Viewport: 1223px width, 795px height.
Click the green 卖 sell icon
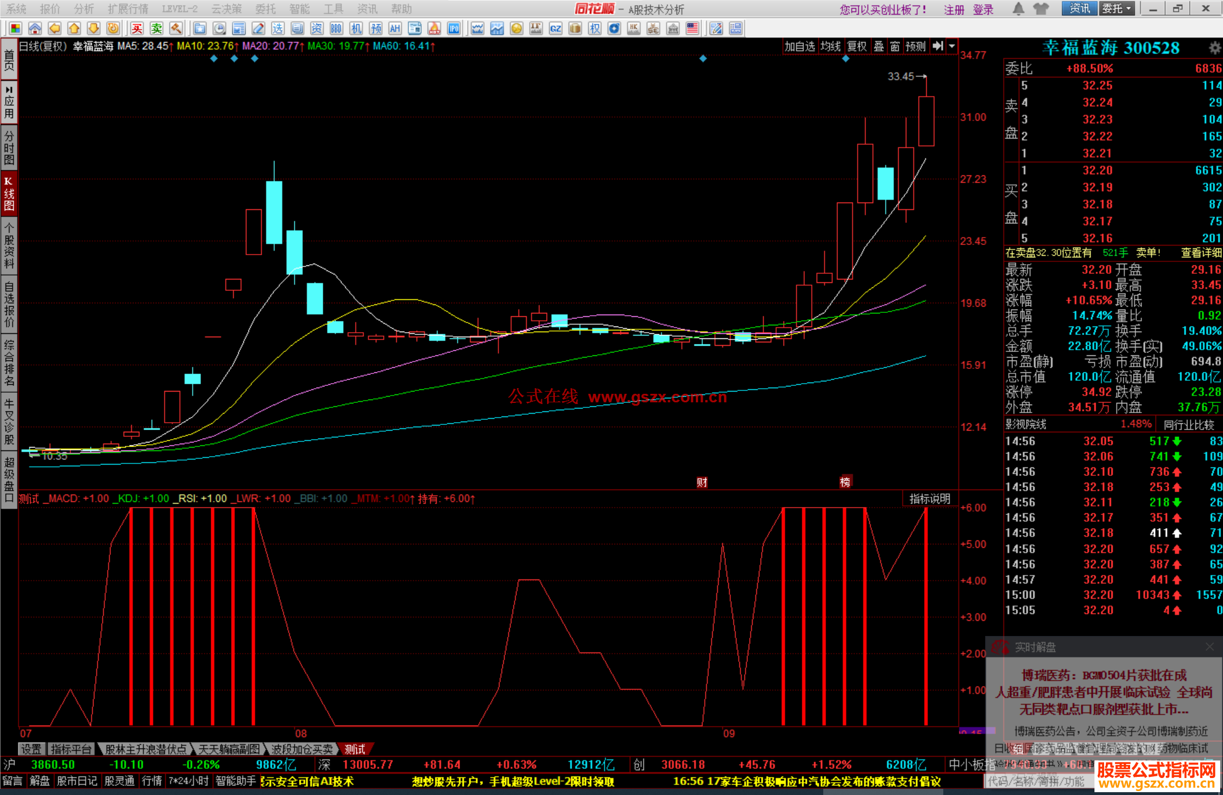coord(157,28)
